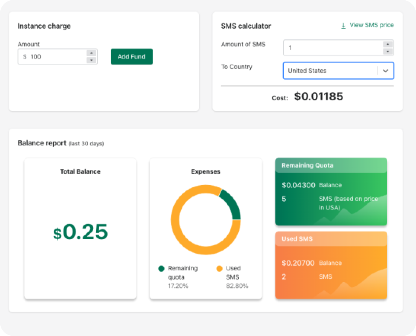Click the green Remaining quota donut segment
The height and width of the screenshot is (336, 416).
(232, 203)
